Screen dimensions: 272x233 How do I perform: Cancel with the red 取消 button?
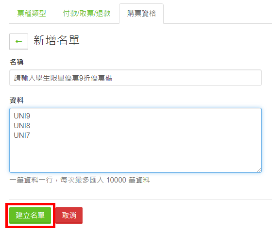[69, 216]
